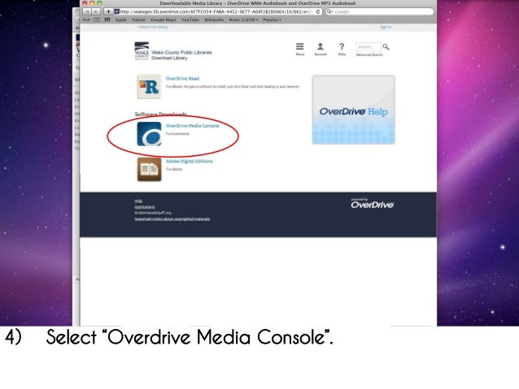The height and width of the screenshot is (389, 519).
Task: Click the copyrighted materials notice link
Action: [x=172, y=218]
